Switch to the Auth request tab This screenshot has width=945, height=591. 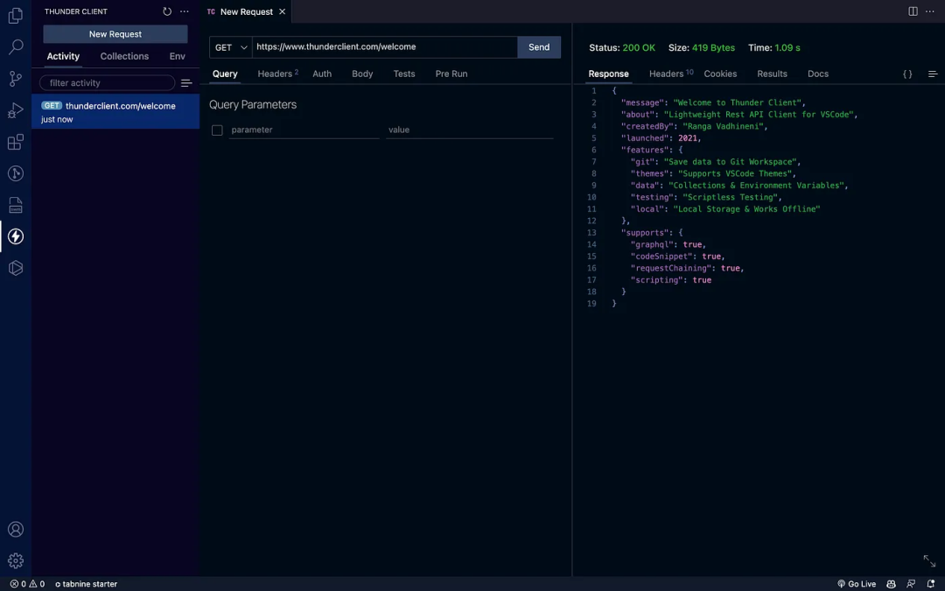pyautogui.click(x=321, y=74)
